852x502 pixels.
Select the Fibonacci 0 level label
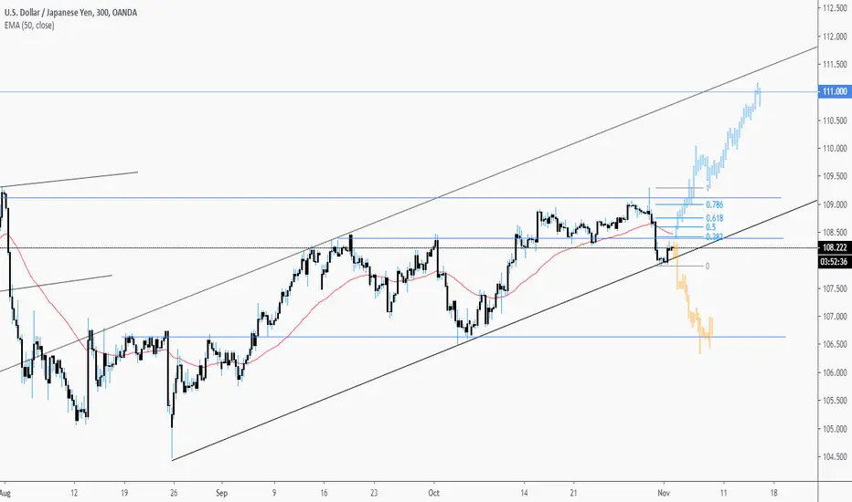point(708,267)
